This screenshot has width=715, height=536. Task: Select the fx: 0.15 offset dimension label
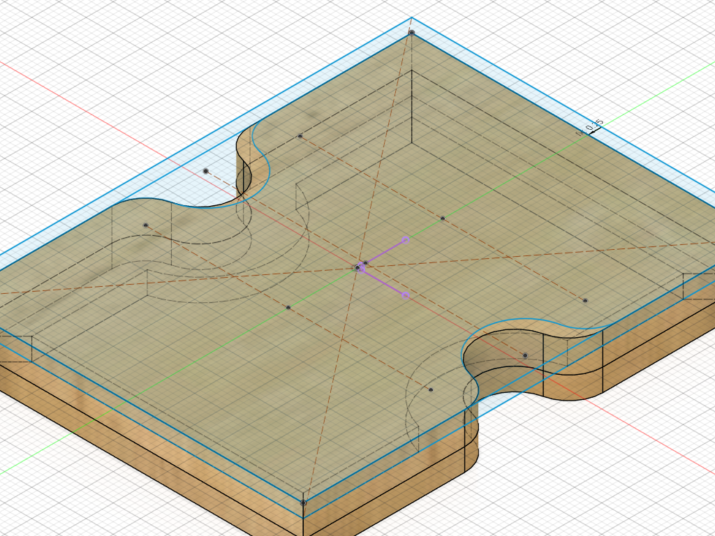pyautogui.click(x=590, y=128)
